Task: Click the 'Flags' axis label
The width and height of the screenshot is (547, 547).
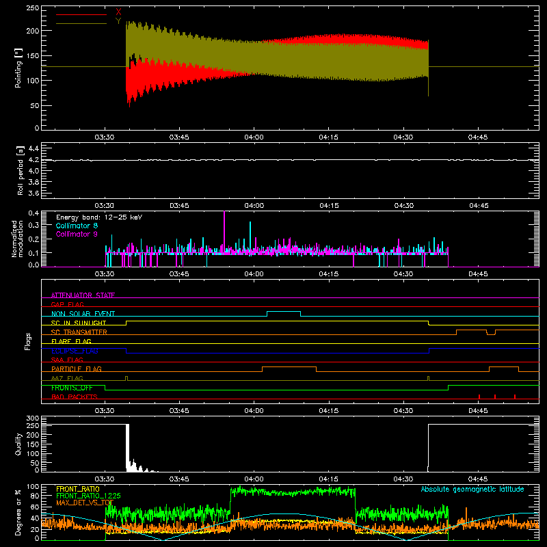Action: coord(28,341)
